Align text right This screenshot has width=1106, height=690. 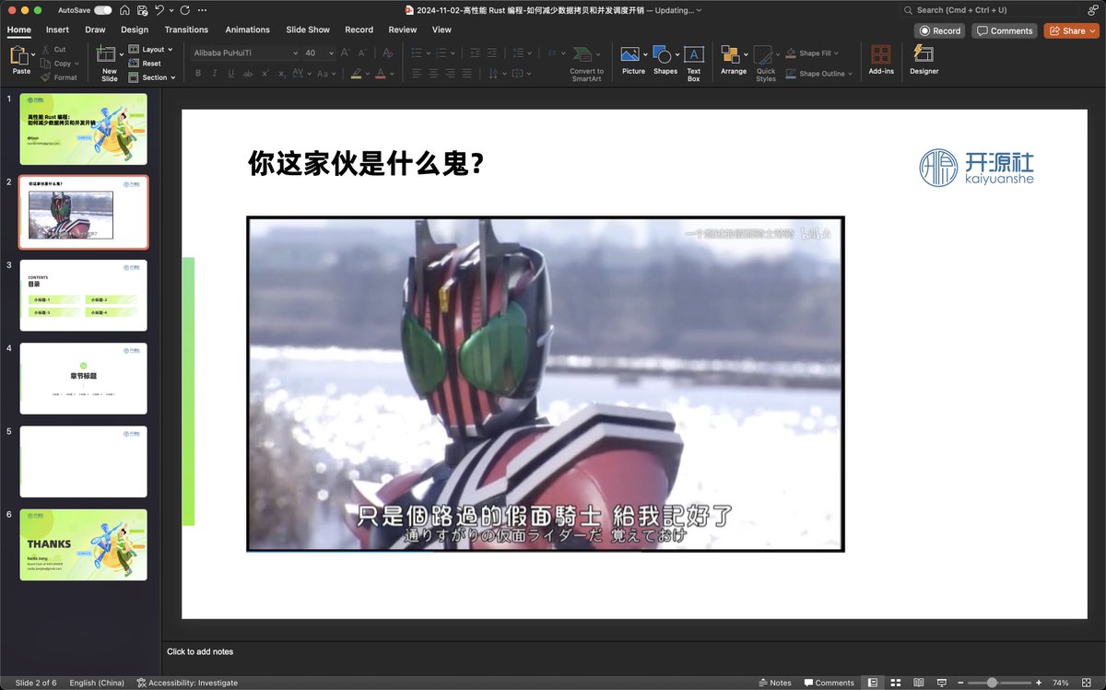click(x=450, y=74)
